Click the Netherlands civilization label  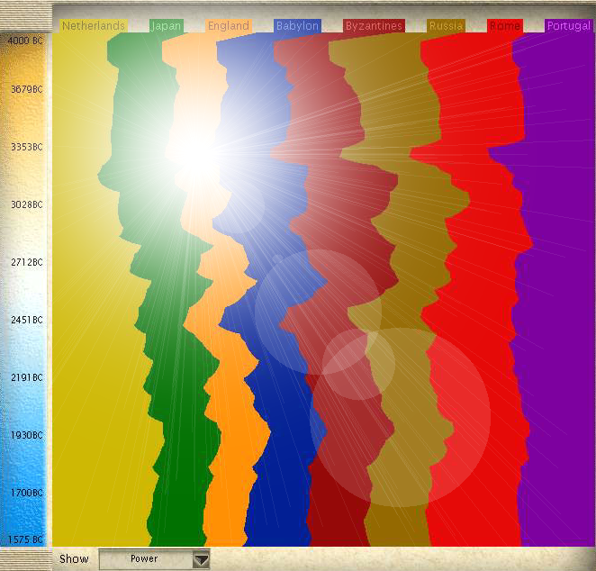(x=94, y=26)
